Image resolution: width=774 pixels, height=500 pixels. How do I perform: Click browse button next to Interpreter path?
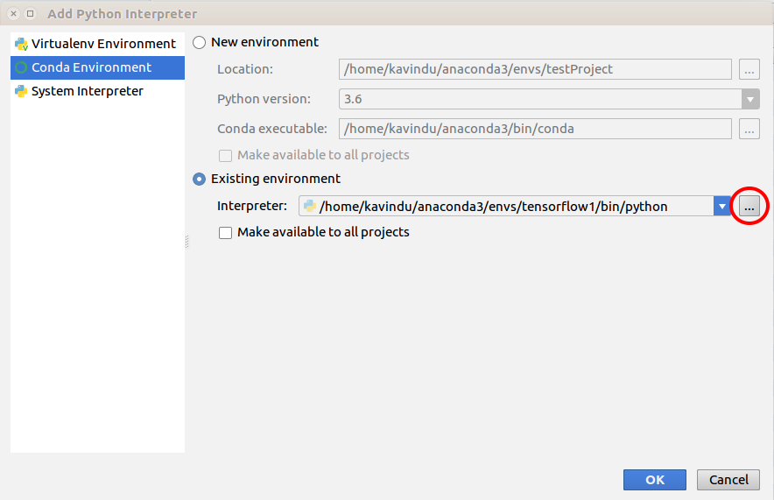(x=749, y=207)
